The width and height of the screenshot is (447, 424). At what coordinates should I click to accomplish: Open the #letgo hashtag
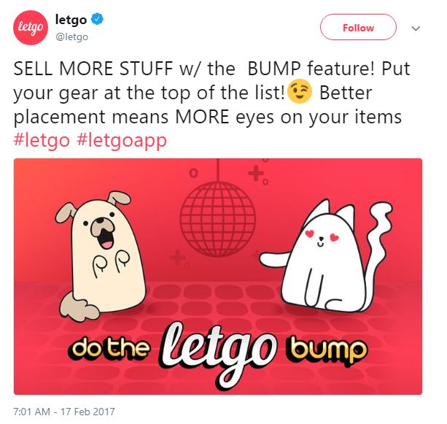point(42,141)
